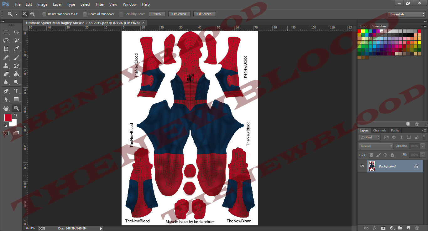Set the white background color swatch

[x=14, y=124]
